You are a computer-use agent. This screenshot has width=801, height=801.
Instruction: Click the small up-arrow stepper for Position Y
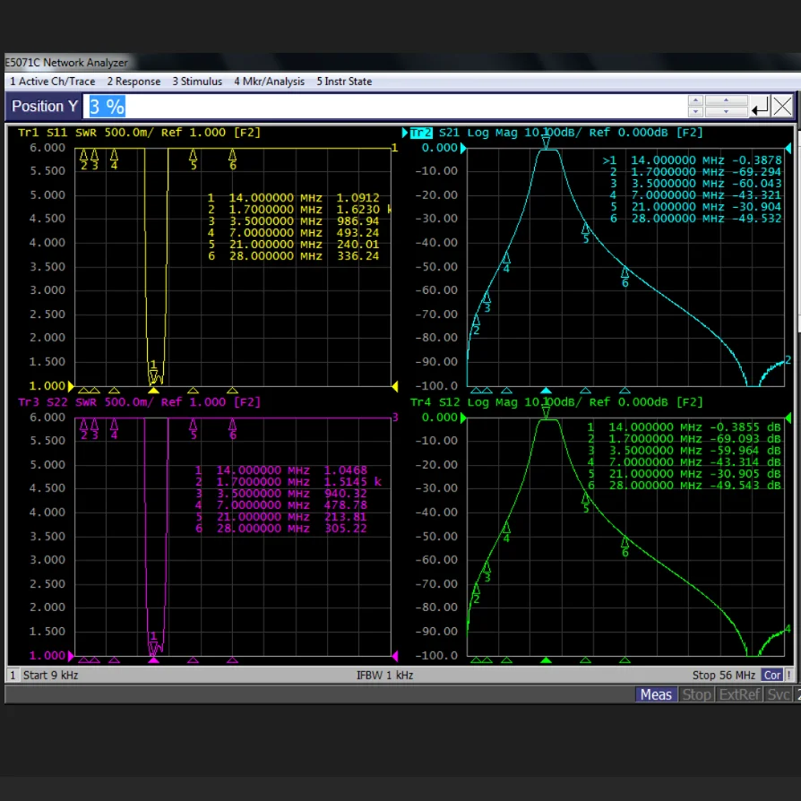pos(695,100)
